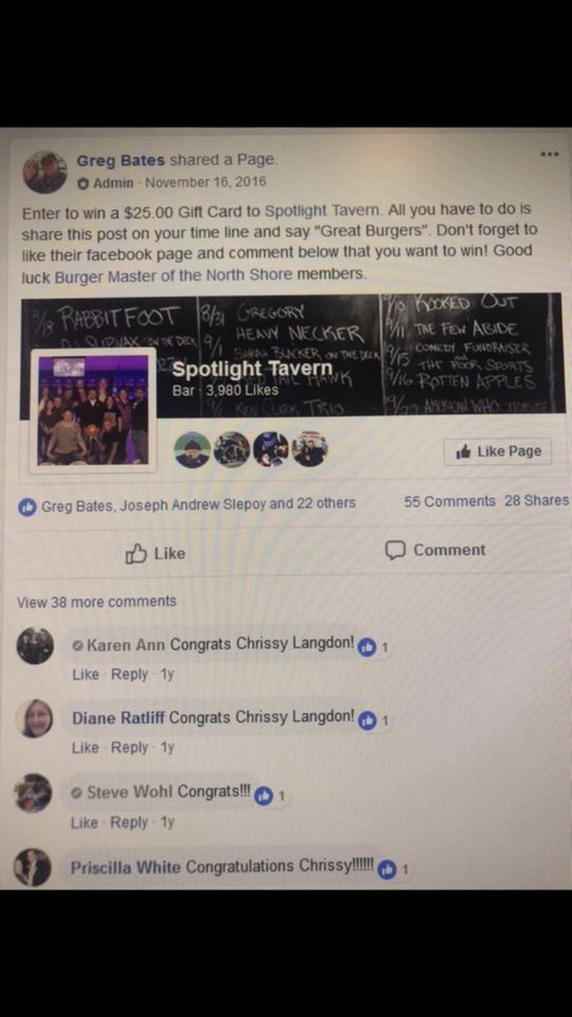Viewport: 572px width, 1017px height.
Task: Click Greg Bates profile picture
Action: pos(45,172)
